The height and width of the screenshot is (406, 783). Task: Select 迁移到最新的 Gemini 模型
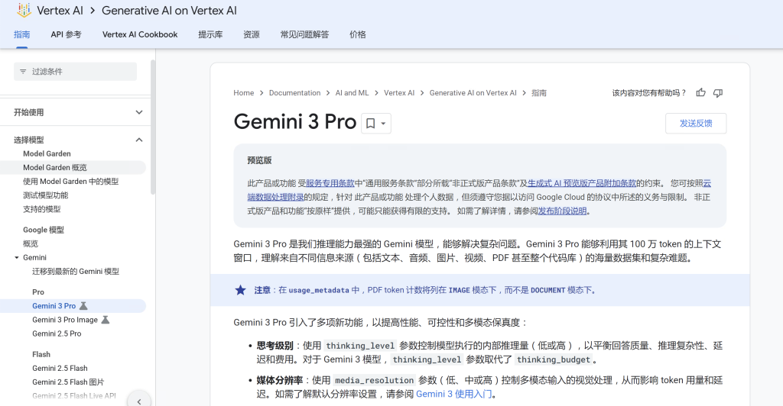[76, 272]
